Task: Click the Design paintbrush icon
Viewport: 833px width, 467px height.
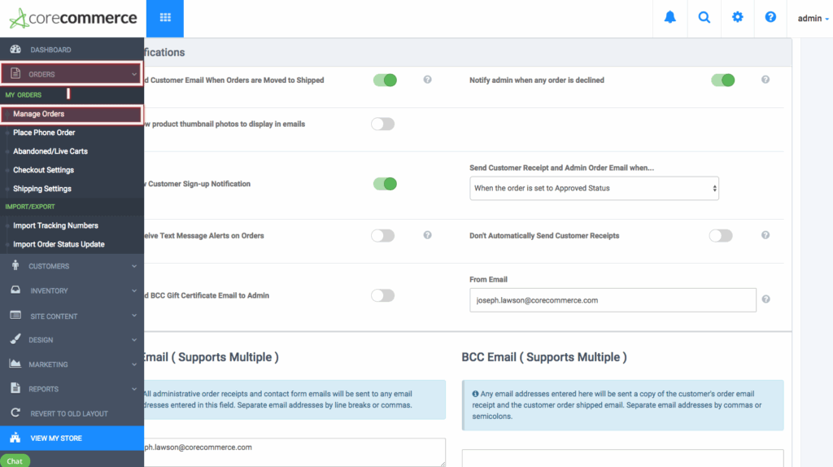Action: (x=15, y=339)
